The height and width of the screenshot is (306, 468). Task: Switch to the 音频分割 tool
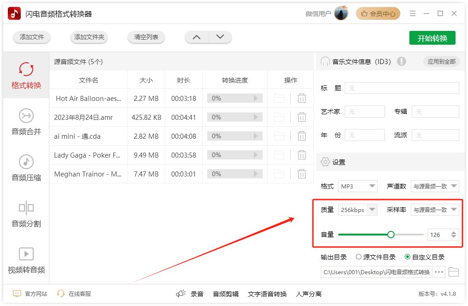pyautogui.click(x=26, y=214)
